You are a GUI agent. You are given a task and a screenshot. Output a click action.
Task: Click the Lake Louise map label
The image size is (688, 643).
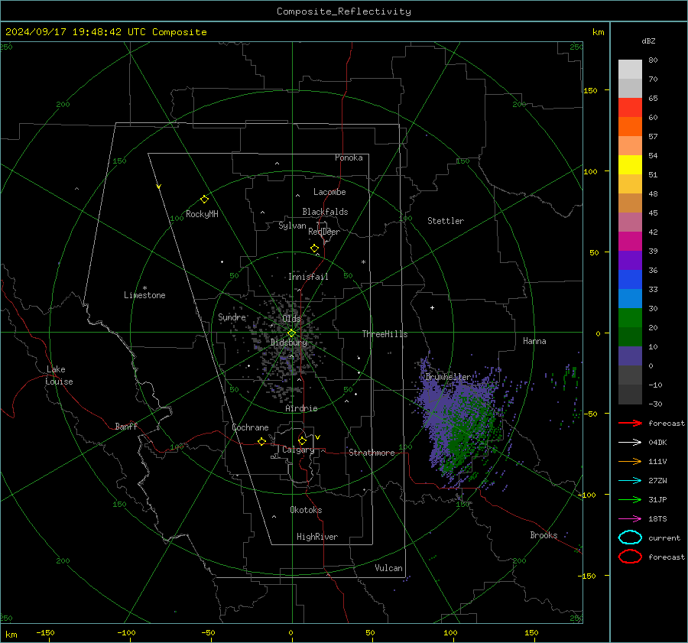click(59, 375)
